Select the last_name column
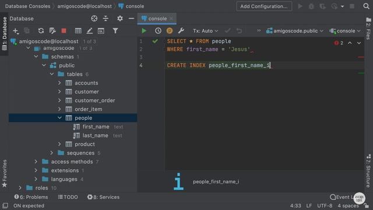The width and height of the screenshot is (373, 210). pos(95,135)
